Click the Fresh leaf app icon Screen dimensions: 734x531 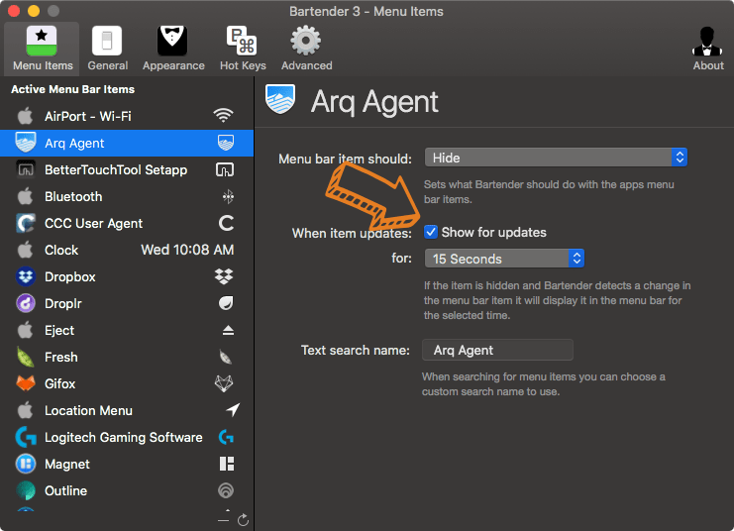tap(26, 358)
